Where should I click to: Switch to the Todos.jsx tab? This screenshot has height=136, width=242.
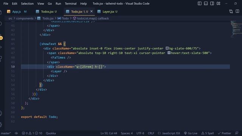[x=47, y=12]
